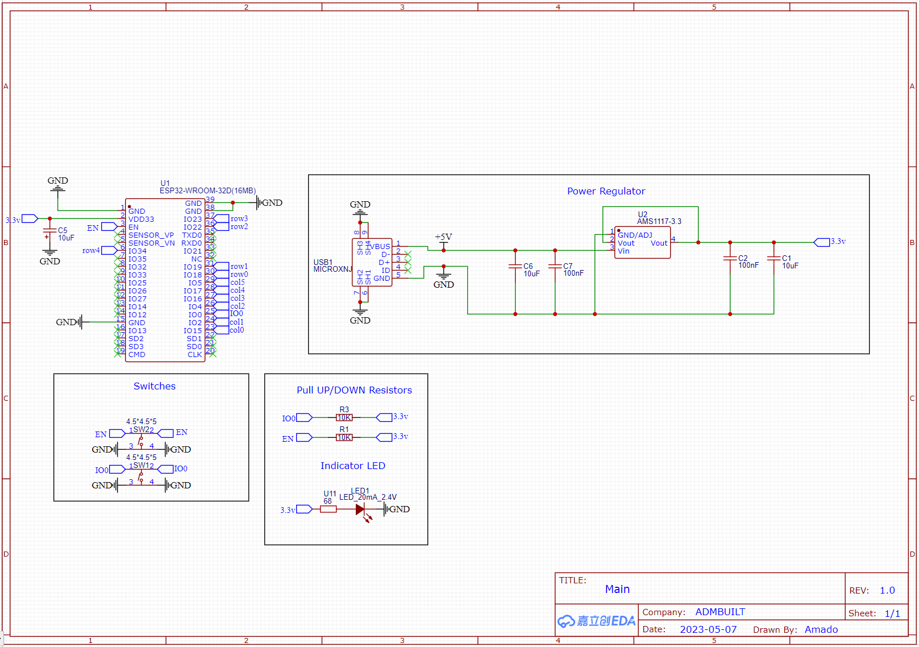
Task: Select the C6 10uF capacitor
Action: point(515,266)
